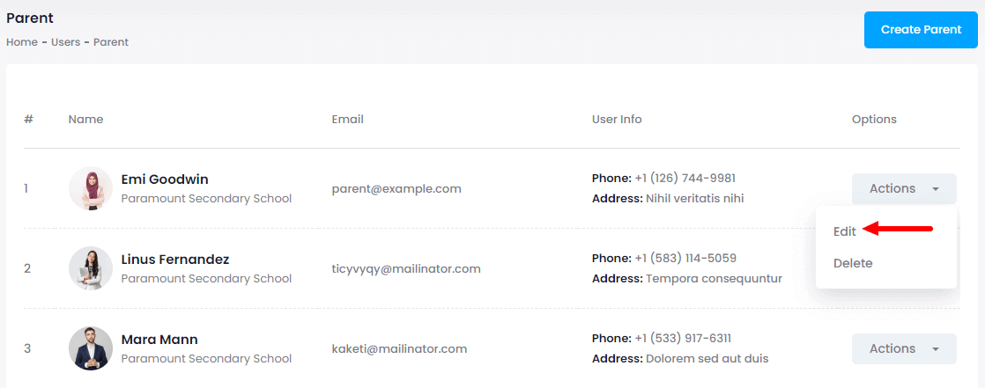Expand Actions dropdown for Mara Mann
985x388 pixels.
click(903, 348)
